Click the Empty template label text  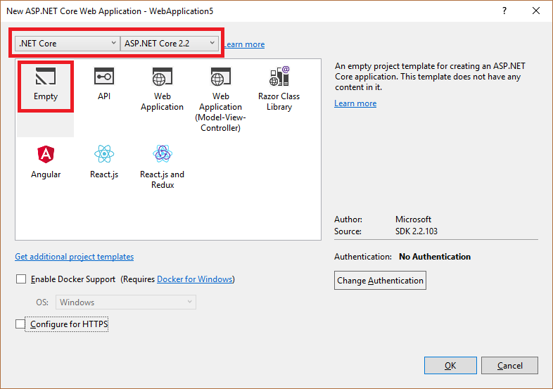point(46,96)
